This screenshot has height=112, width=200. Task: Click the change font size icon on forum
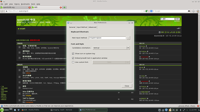coord(179,29)
